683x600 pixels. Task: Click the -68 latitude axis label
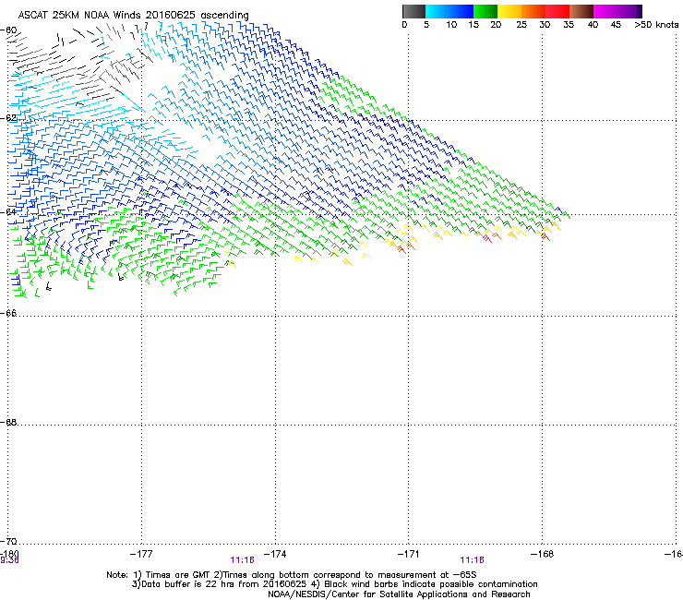click(x=8, y=423)
